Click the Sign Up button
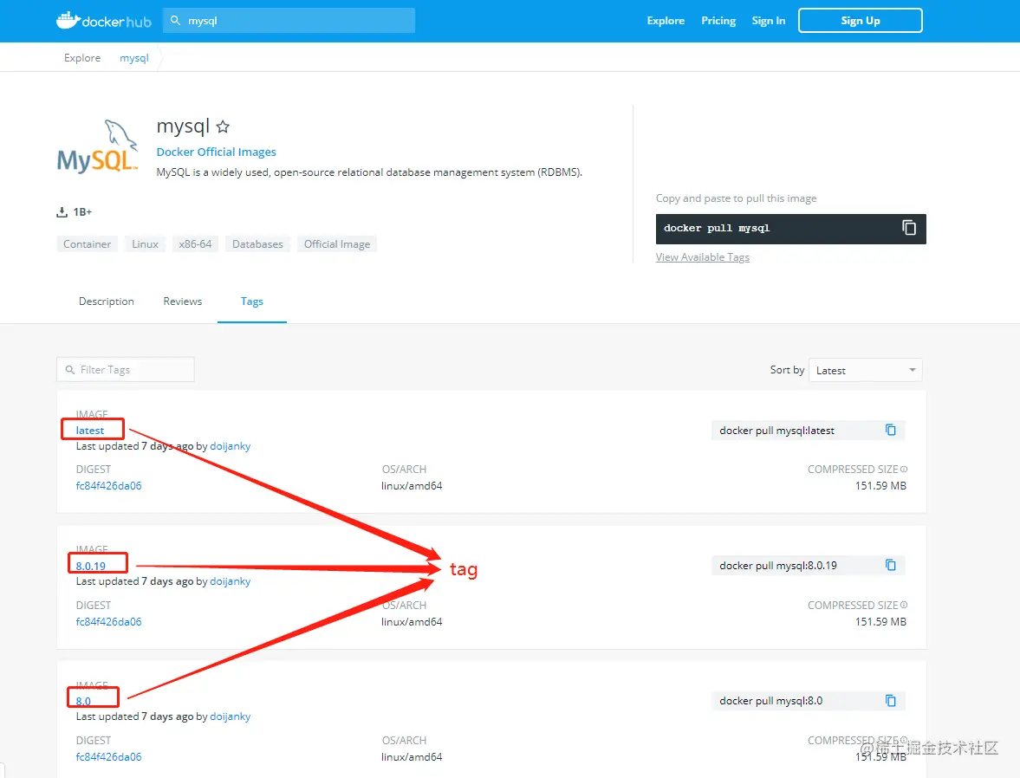The height and width of the screenshot is (778, 1020). 860,20
